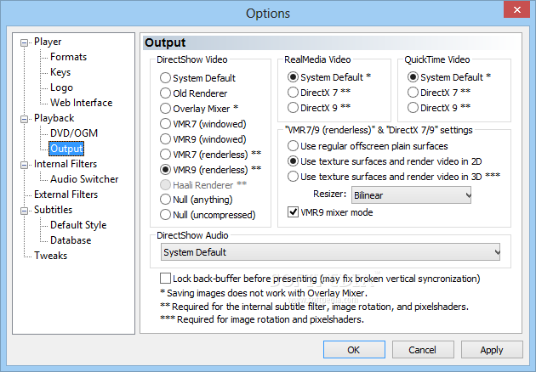The image size is (536, 372).
Task: Open the DirectShow Audio dropdown
Action: pos(330,252)
